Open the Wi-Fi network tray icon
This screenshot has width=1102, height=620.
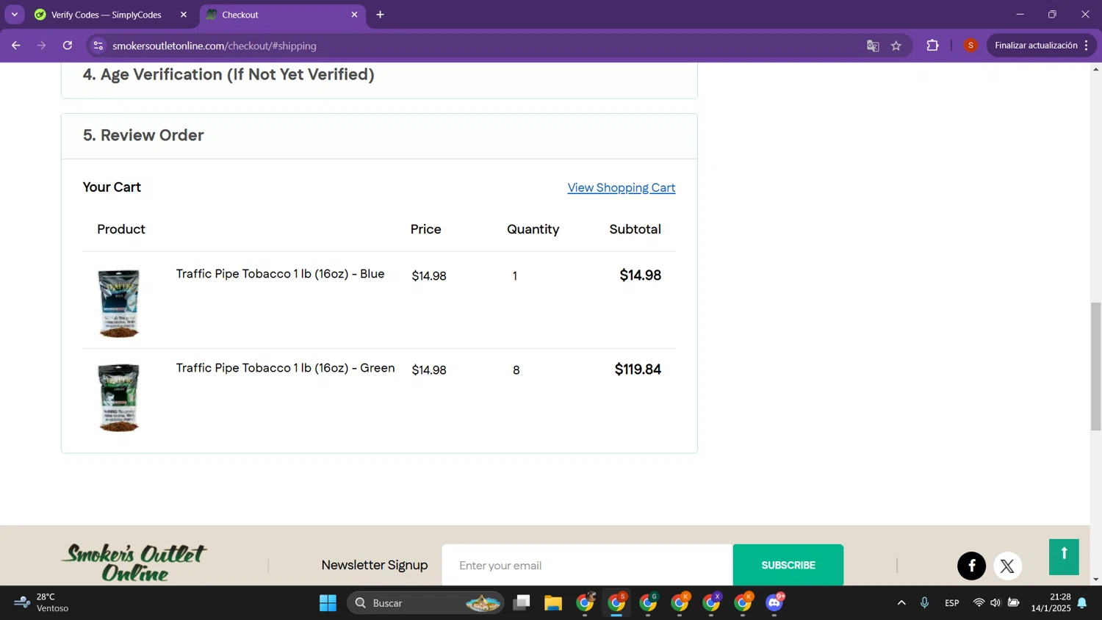coord(979,603)
